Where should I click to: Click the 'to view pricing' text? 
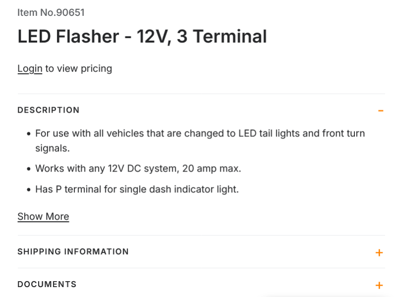pos(78,68)
